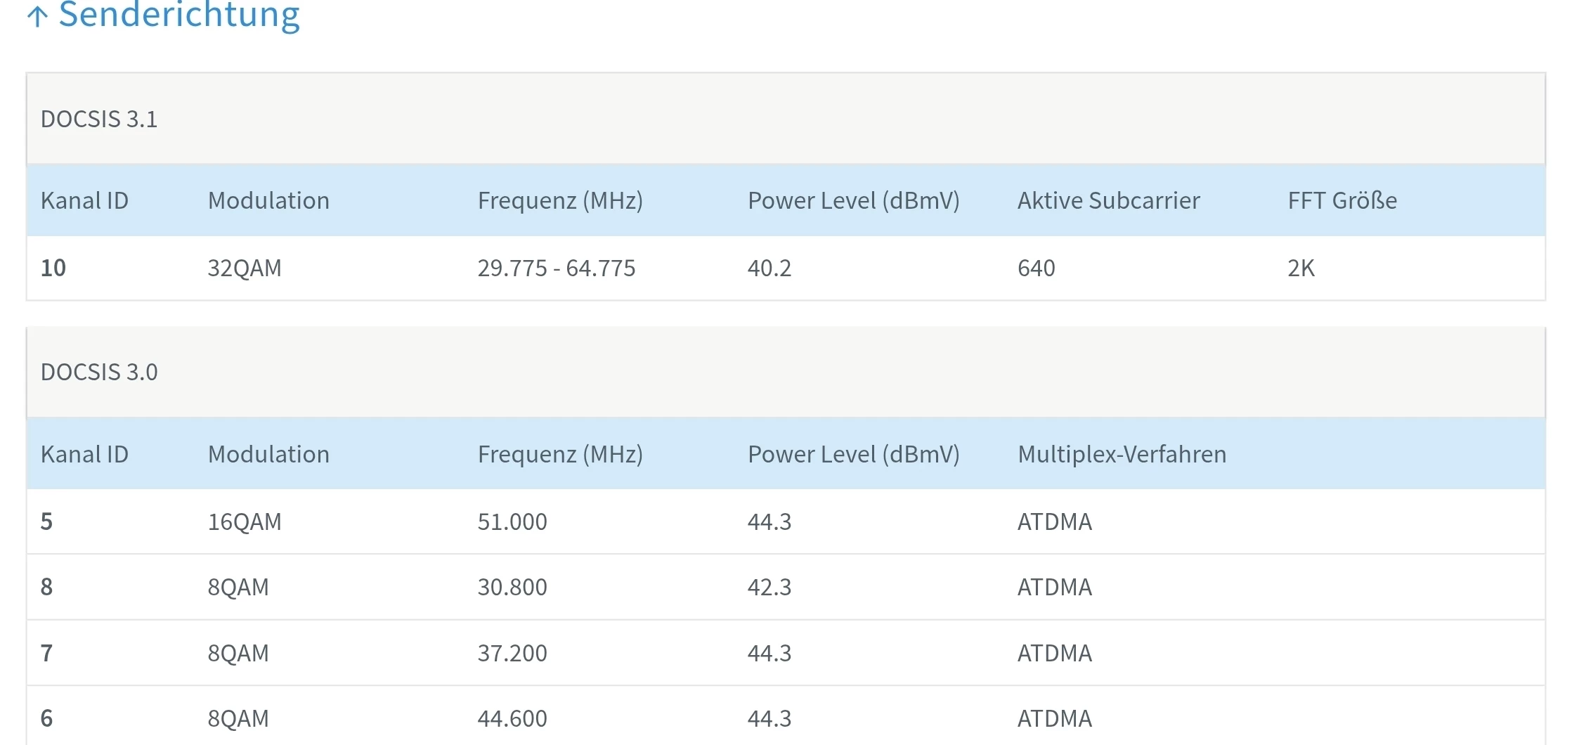Click the 32QAM modulation value
Image resolution: width=1572 pixels, height=745 pixels.
coord(245,268)
